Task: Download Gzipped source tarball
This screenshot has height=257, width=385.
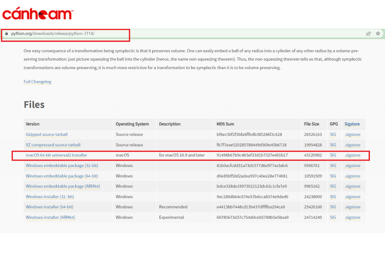Action: [x=47, y=134]
